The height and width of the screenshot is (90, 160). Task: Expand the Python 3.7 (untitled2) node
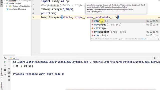(7, 6)
